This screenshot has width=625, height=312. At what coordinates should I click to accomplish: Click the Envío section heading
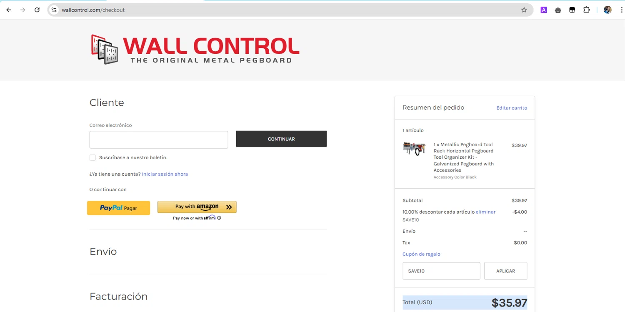click(x=103, y=252)
